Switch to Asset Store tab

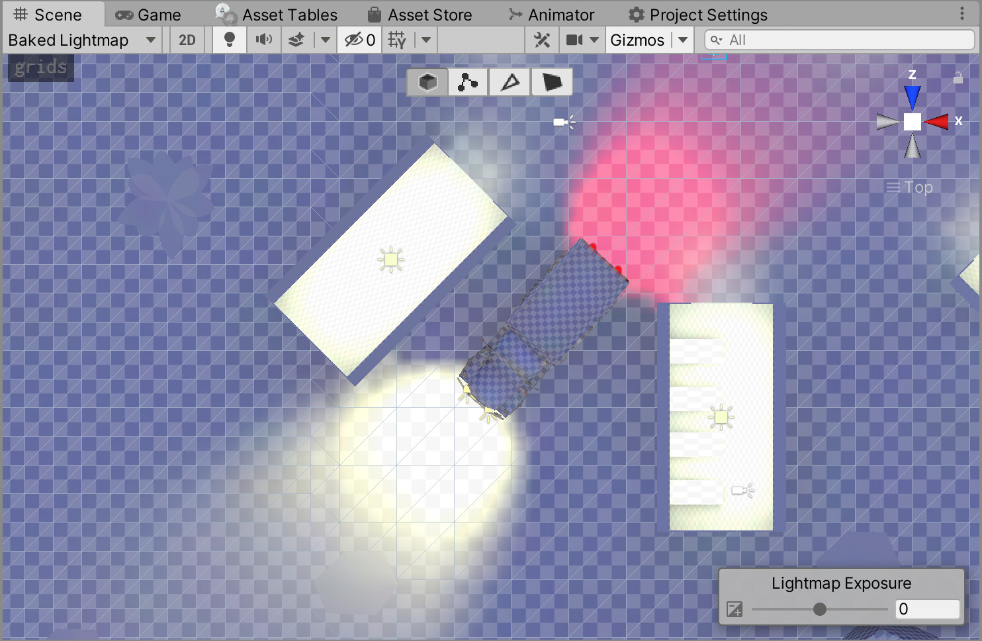[x=420, y=15]
